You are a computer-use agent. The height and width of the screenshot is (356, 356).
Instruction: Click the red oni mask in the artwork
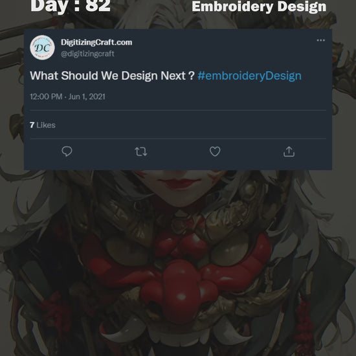[x=177, y=276]
